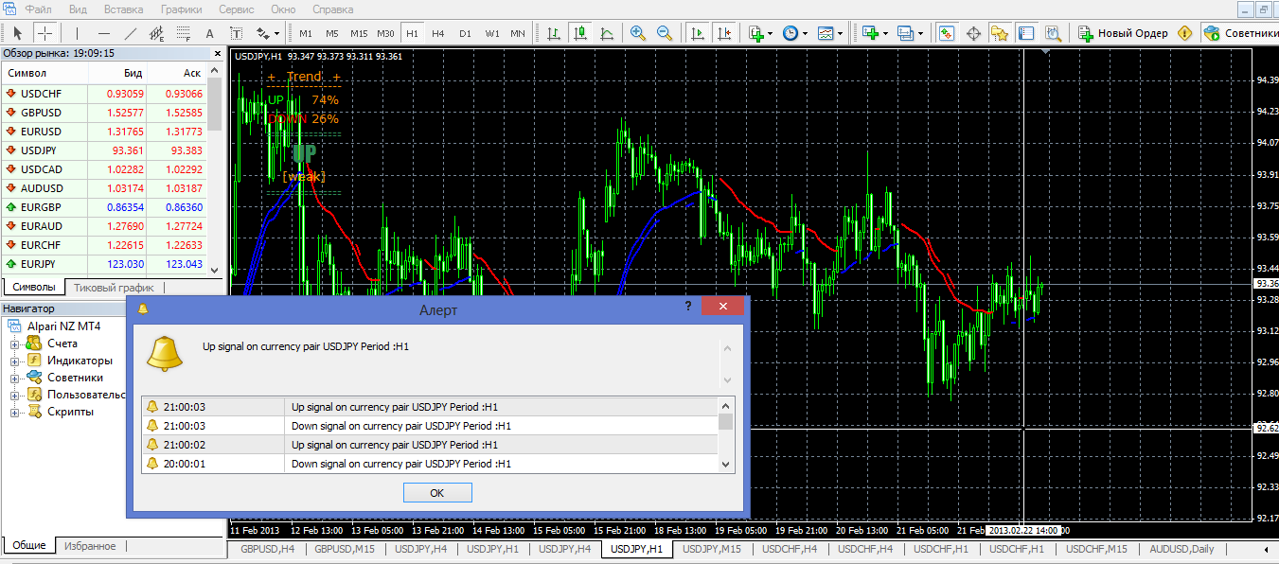1279x564 pixels.
Task: Expand the Индикаторы tree node
Action: [15, 361]
